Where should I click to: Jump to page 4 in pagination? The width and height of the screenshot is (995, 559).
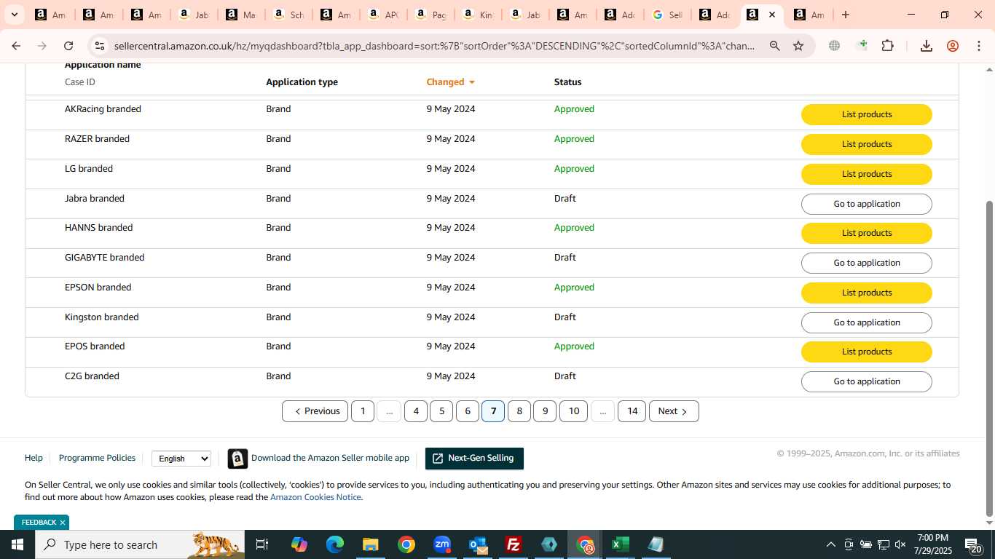(x=416, y=411)
